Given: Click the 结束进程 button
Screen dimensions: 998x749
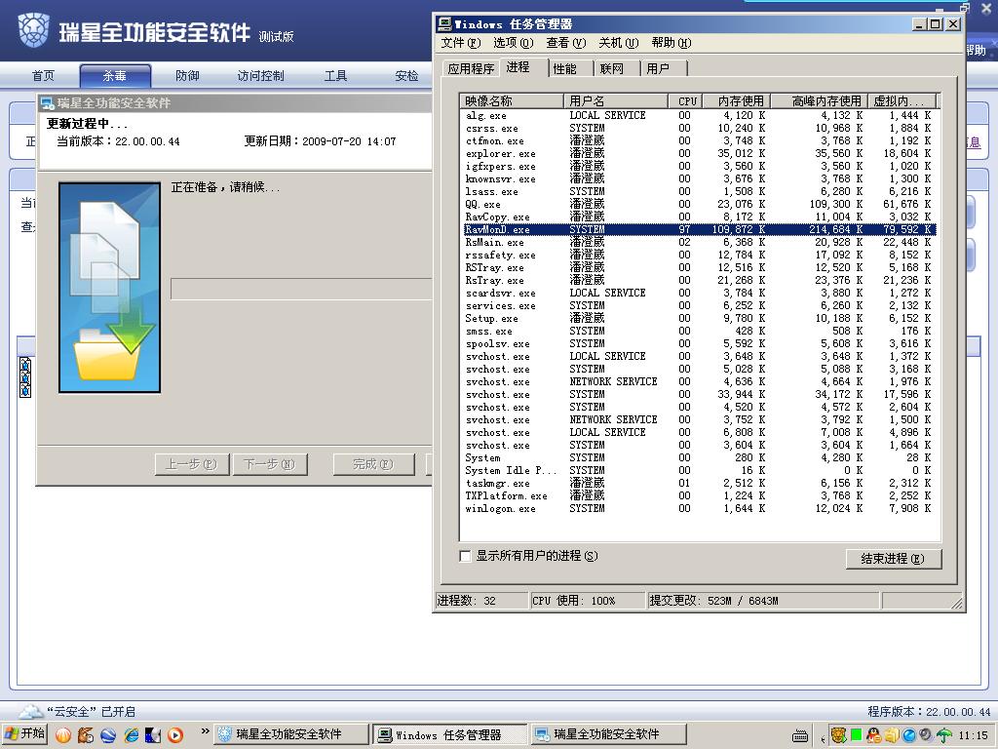Looking at the screenshot, I should pyautogui.click(x=893, y=559).
